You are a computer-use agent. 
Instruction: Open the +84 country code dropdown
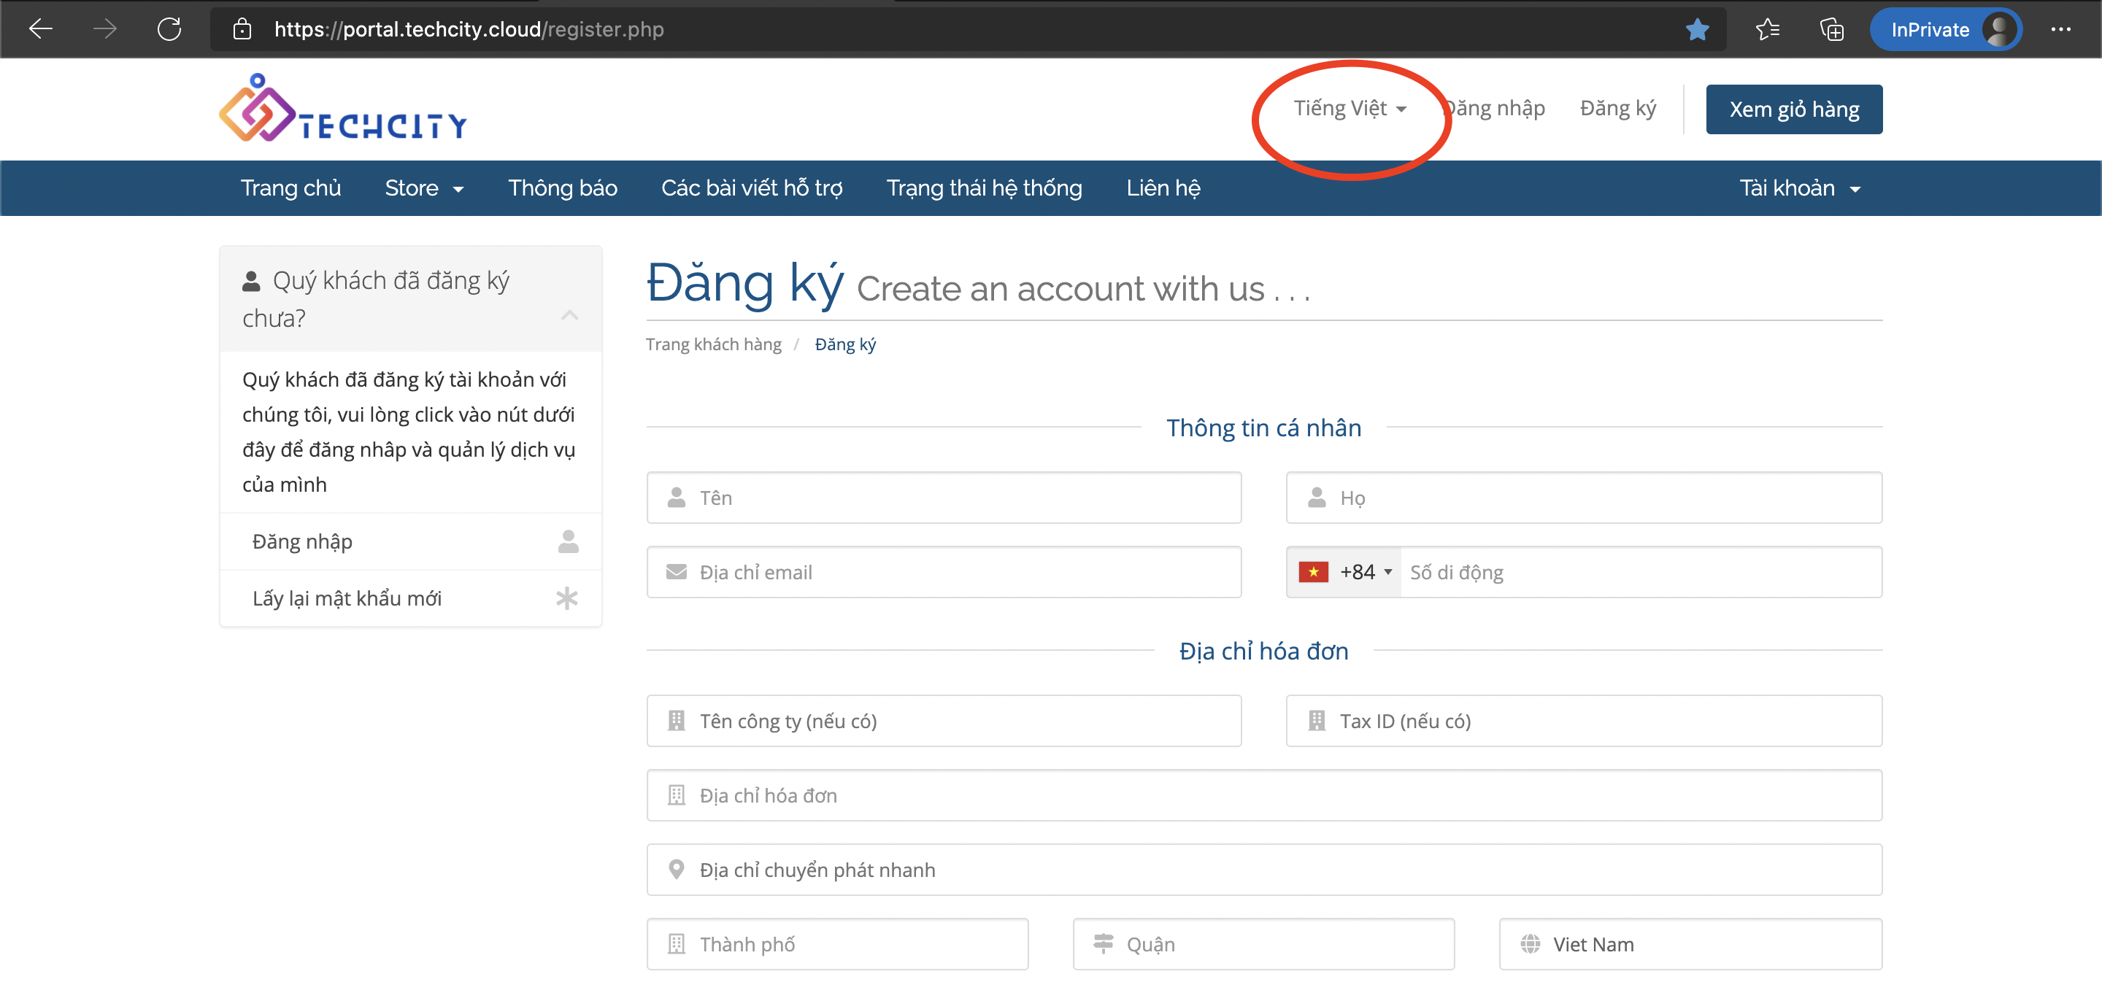click(x=1344, y=572)
